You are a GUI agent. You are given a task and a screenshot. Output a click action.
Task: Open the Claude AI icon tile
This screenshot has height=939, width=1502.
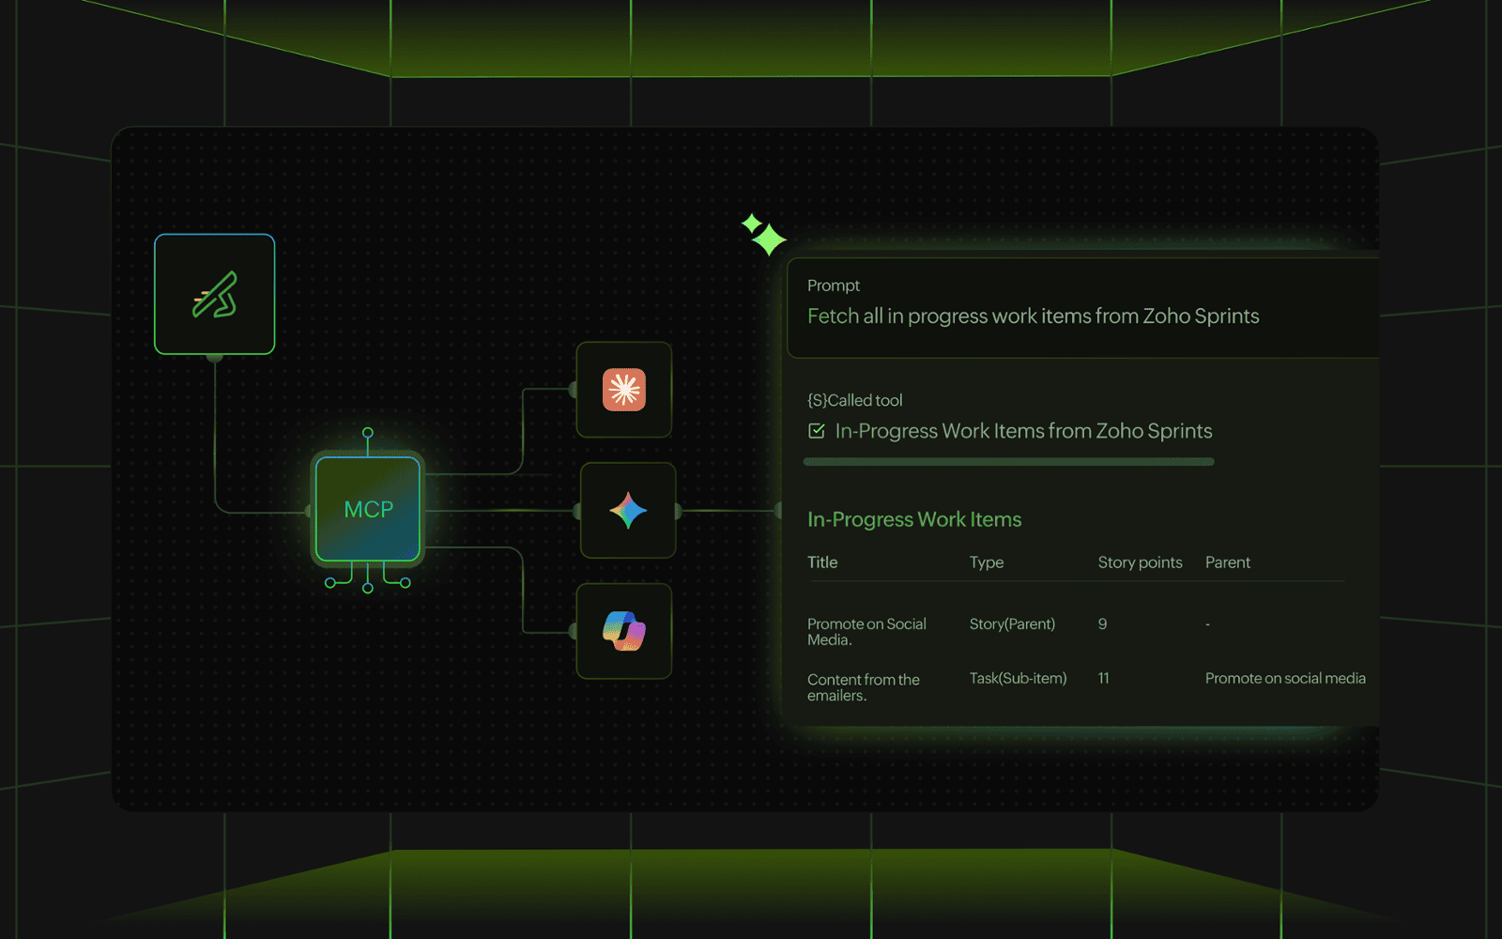624,390
